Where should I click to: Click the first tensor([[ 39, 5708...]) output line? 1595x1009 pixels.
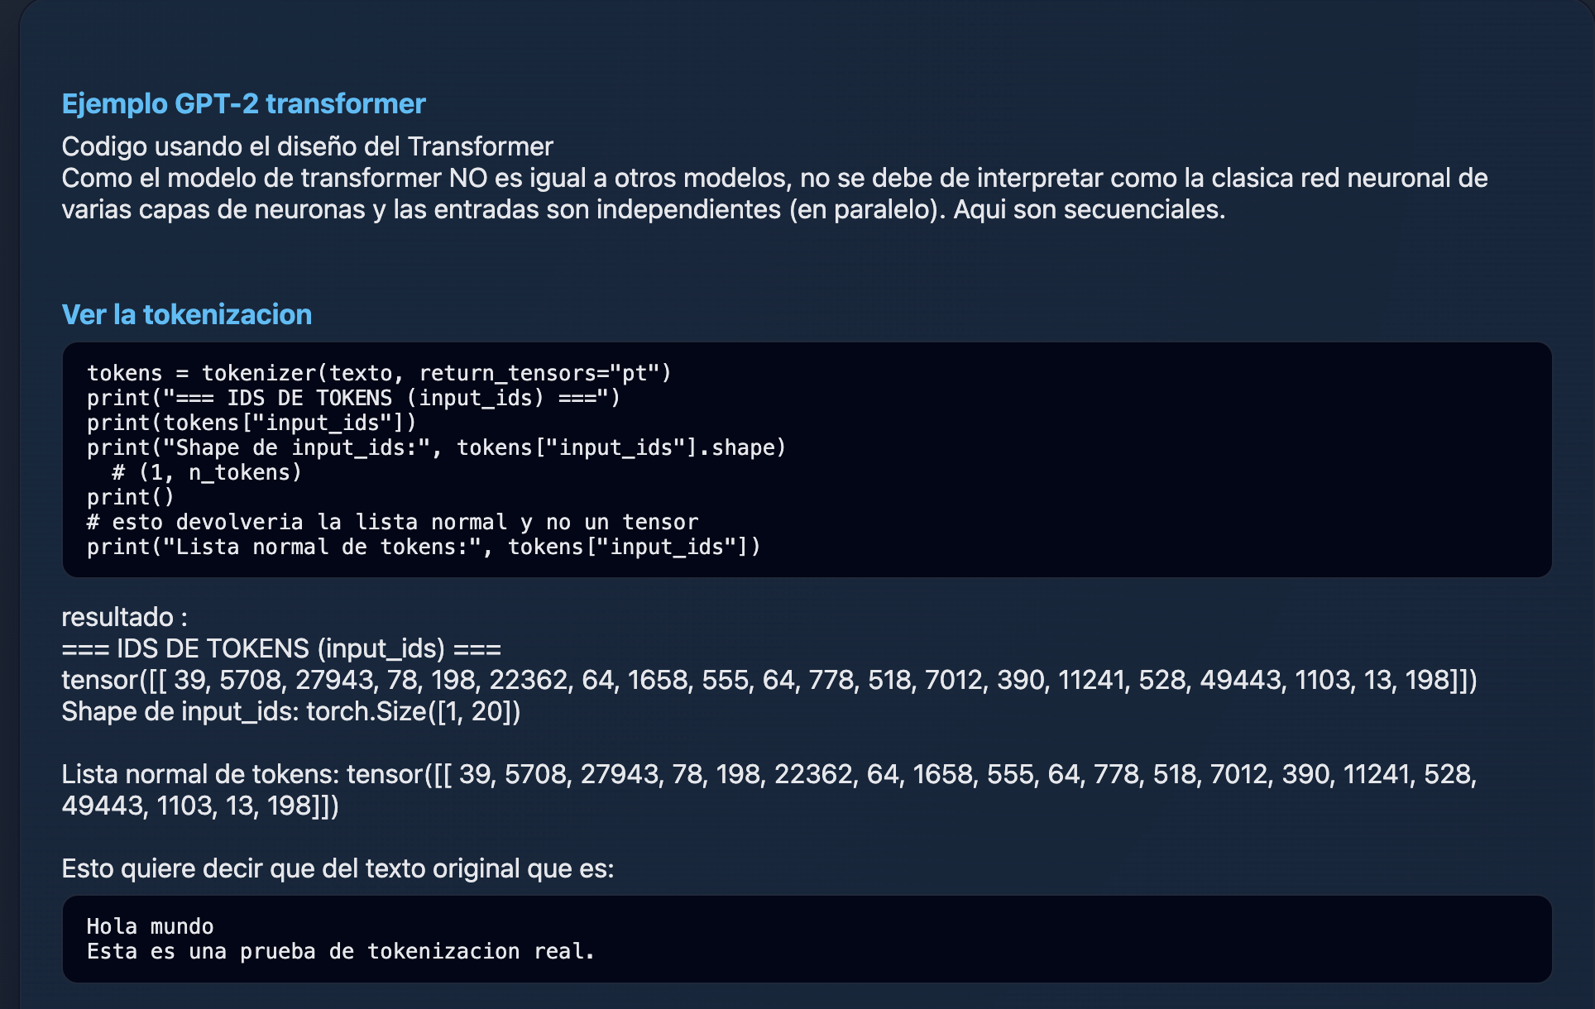point(769,680)
